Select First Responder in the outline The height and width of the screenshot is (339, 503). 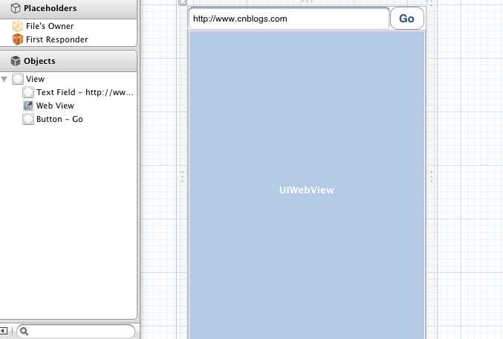[x=56, y=39]
